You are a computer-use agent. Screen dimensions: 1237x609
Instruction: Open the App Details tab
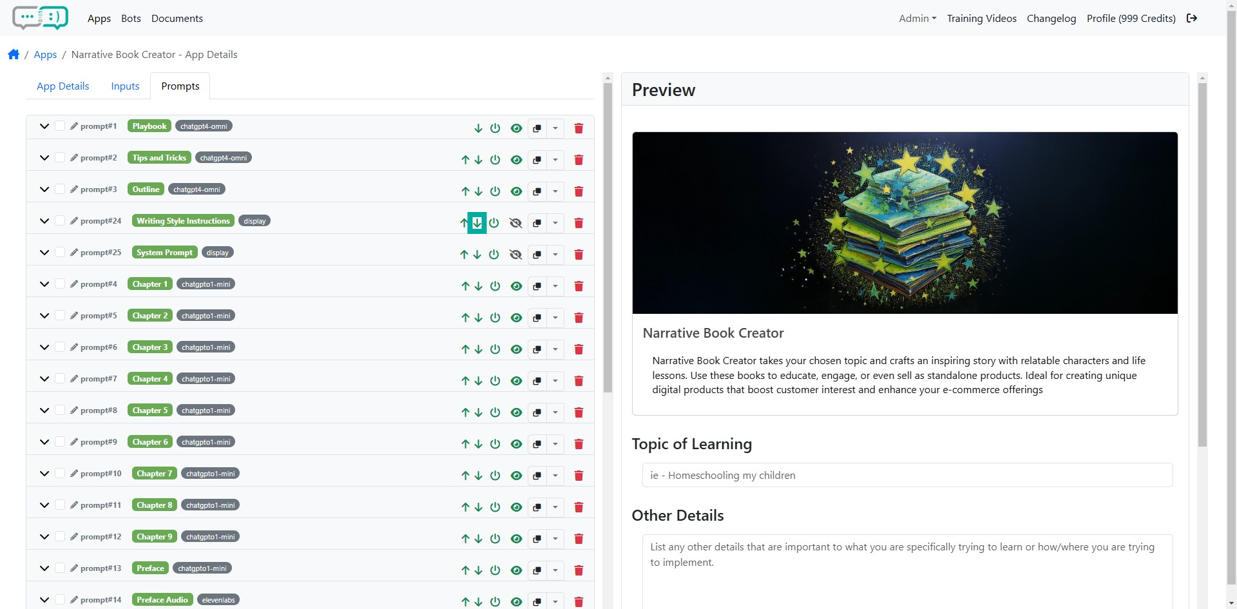pos(63,86)
